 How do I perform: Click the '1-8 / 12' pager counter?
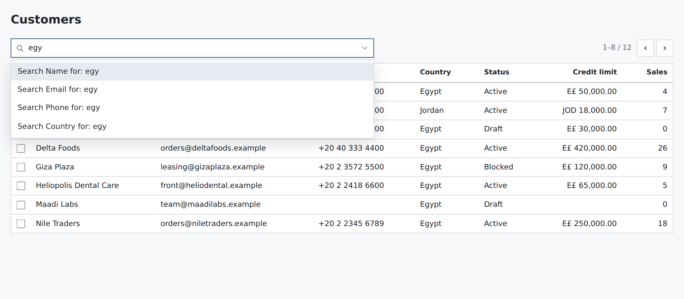(617, 48)
